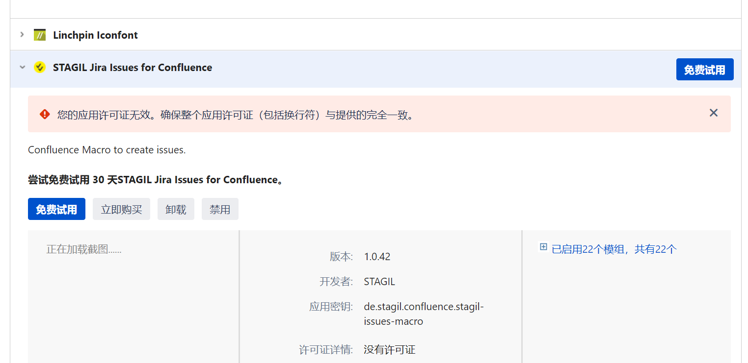Dismiss the invalid license alert with the X
The width and height of the screenshot is (748, 363).
(x=713, y=113)
